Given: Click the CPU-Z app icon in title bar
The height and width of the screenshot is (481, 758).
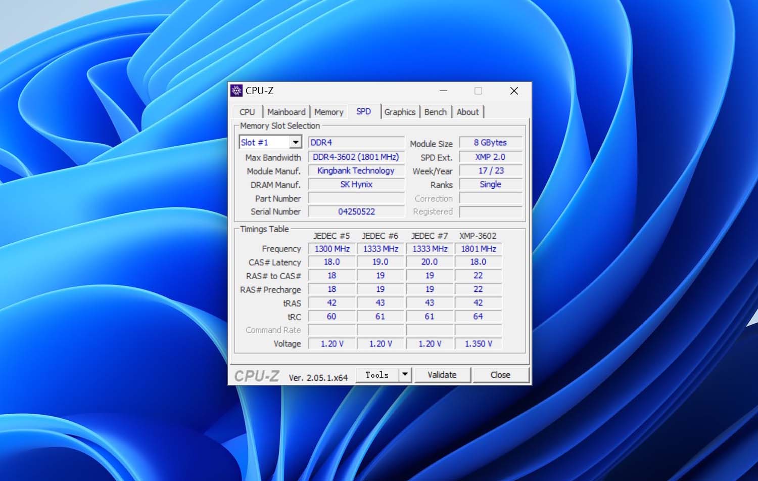Looking at the screenshot, I should pyautogui.click(x=236, y=91).
